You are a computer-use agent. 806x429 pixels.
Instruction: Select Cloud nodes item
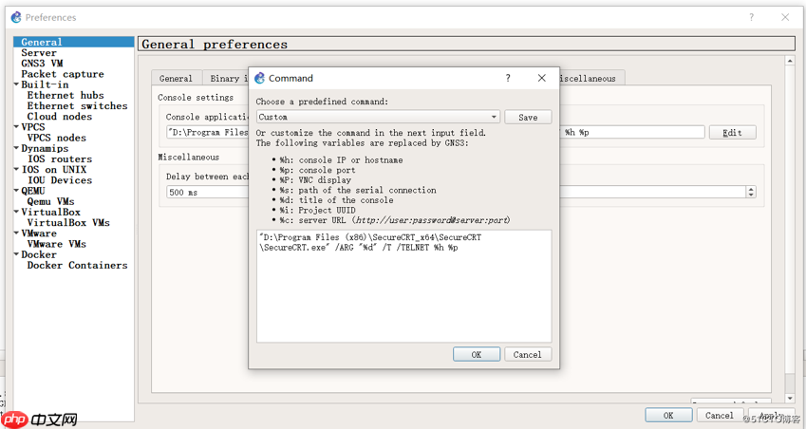click(x=60, y=117)
